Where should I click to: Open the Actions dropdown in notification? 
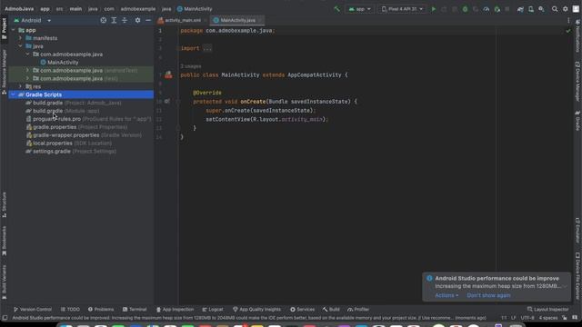447,295
